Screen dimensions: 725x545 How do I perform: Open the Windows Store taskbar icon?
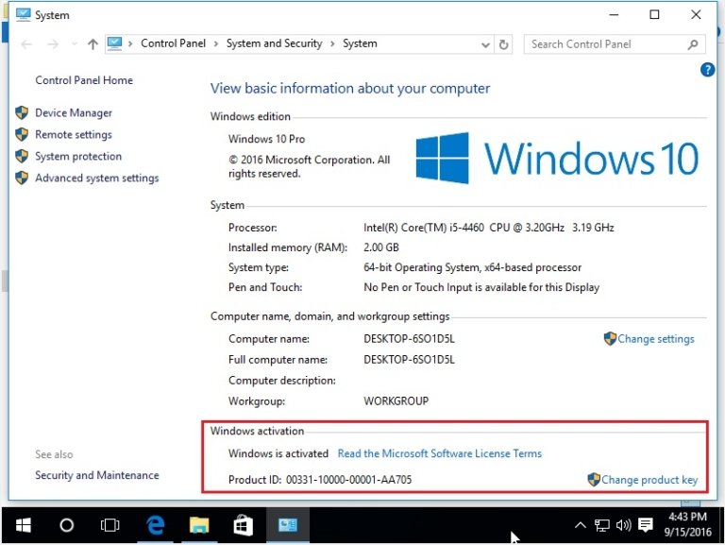[243, 525]
